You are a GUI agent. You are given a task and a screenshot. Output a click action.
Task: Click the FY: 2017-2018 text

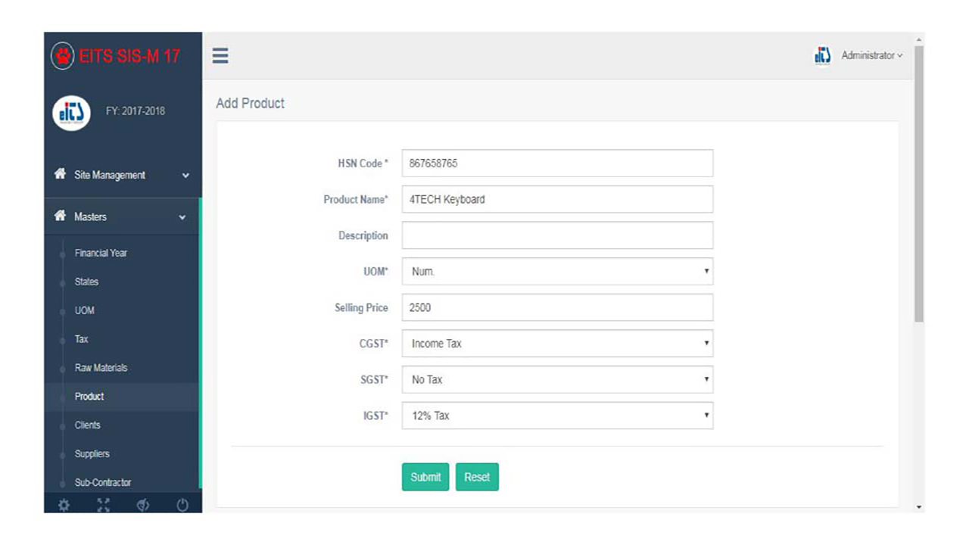(135, 111)
